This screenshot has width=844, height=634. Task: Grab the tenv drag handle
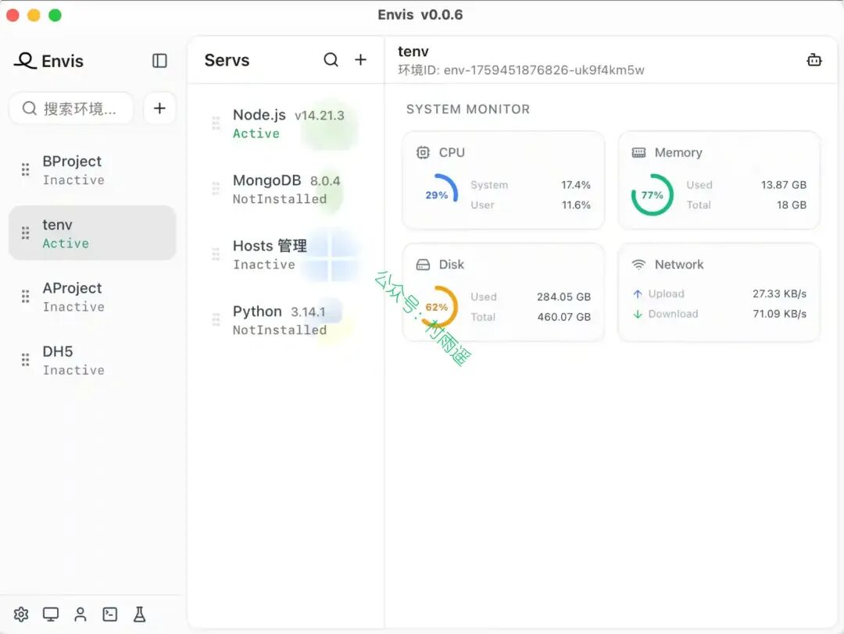tap(25, 233)
